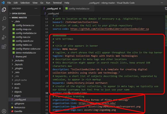Screen dimensions: 167x114
Task: Open the Selection menu
Action: (25, 2)
